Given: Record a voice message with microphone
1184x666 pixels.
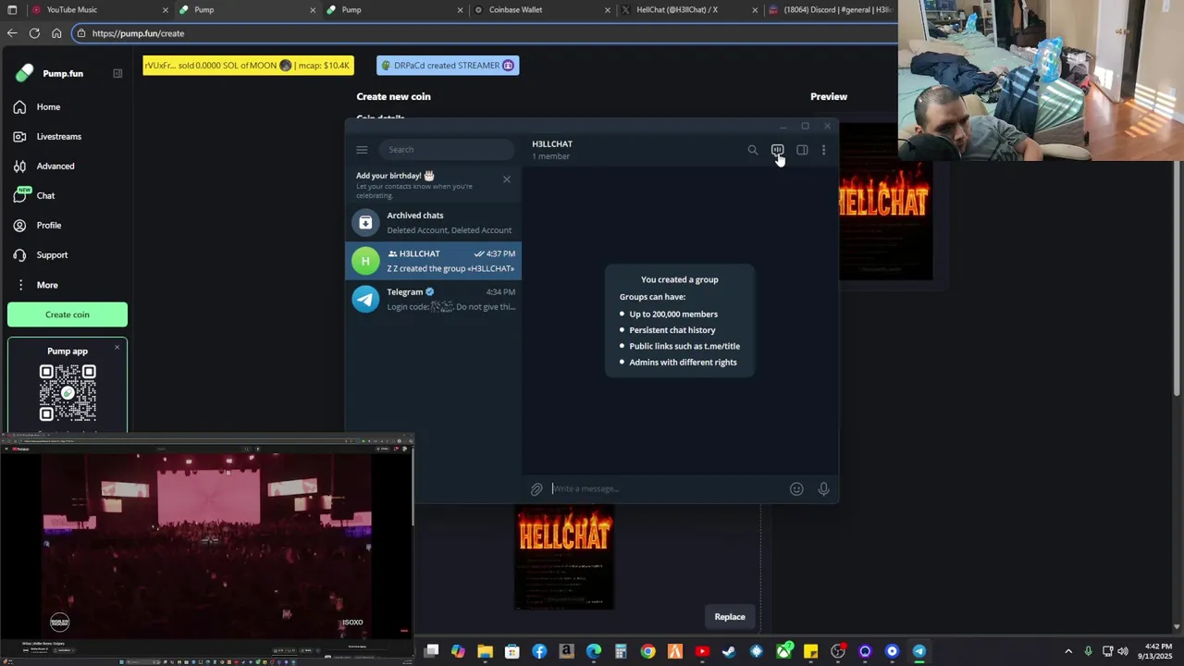Looking at the screenshot, I should [x=823, y=489].
